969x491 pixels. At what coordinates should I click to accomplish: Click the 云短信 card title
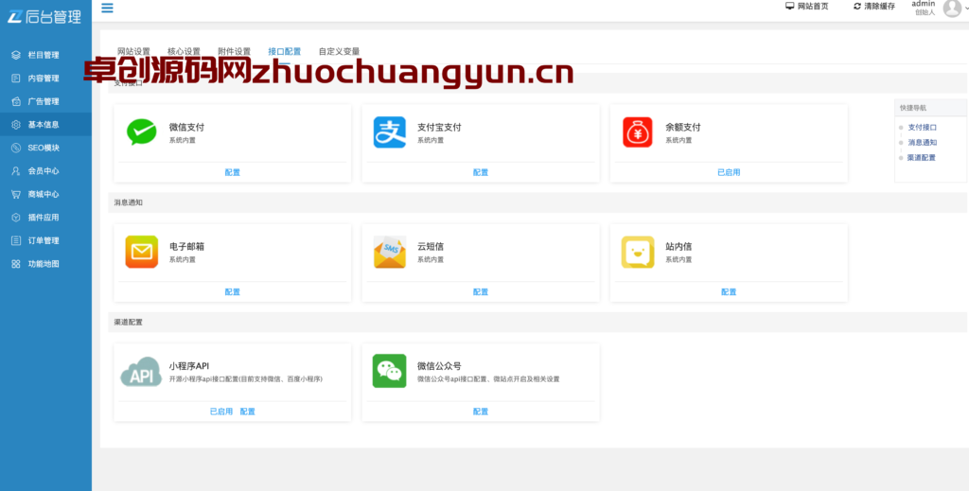[x=431, y=247]
